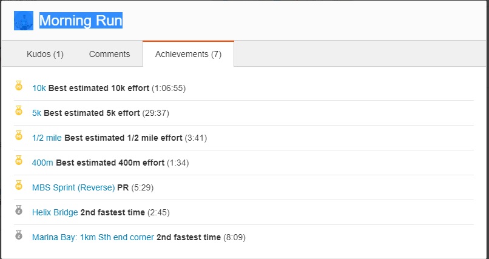Viewport: 489px width, 259px height.
Task: Open Marina Bay: 1km Sth end corner link
Action: pyautogui.click(x=93, y=238)
